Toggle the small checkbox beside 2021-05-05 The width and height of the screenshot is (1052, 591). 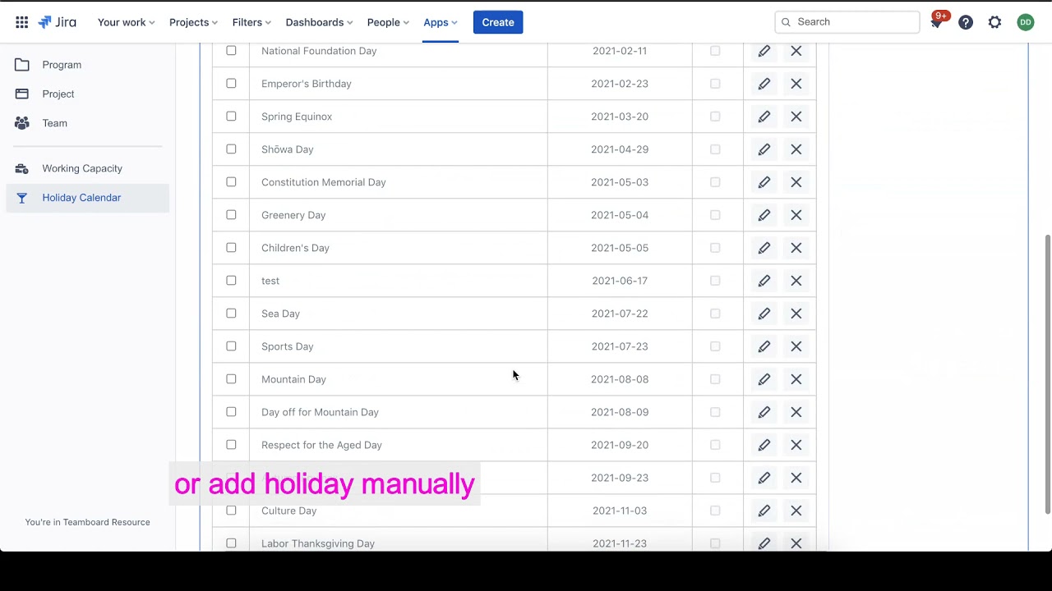click(x=715, y=248)
